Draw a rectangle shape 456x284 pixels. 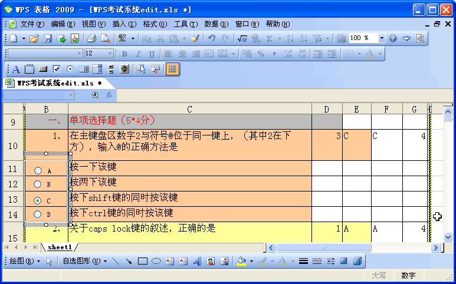click(x=143, y=261)
